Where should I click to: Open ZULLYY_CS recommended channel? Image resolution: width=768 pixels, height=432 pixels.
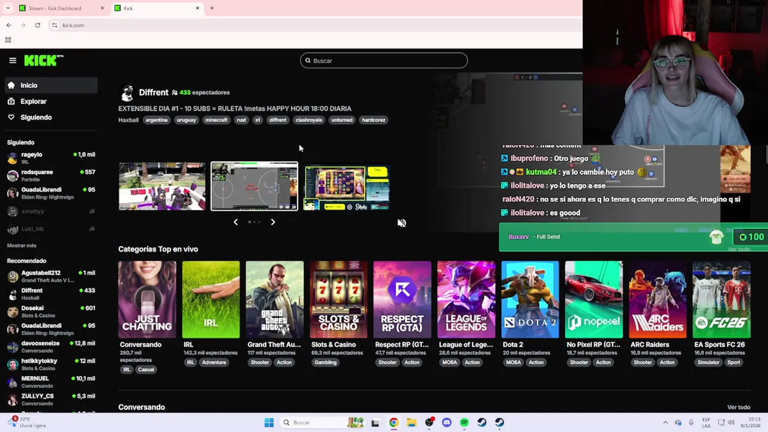[51, 400]
